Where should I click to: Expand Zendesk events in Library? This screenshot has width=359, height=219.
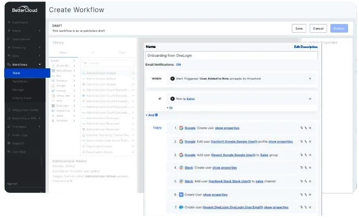pyautogui.click(x=74, y=120)
